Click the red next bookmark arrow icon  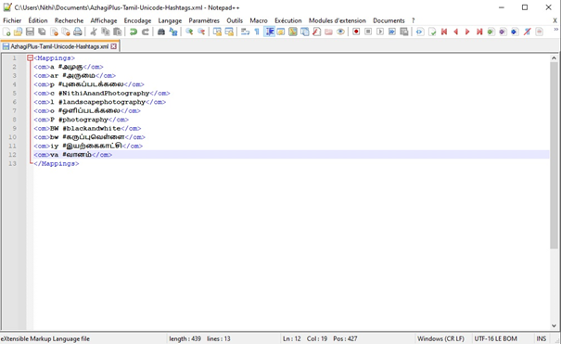pyautogui.click(x=467, y=32)
